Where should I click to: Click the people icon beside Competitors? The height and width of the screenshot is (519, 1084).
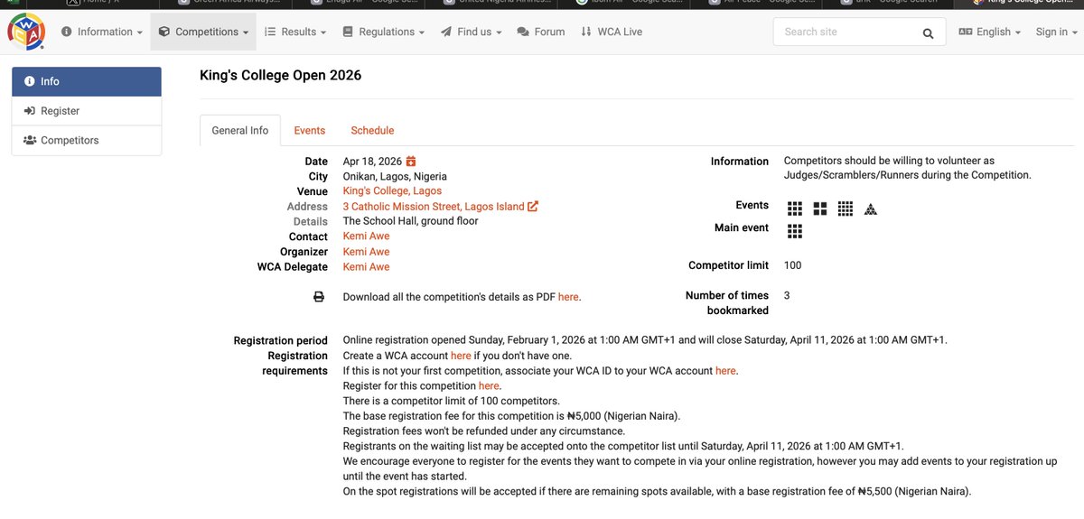click(30, 141)
